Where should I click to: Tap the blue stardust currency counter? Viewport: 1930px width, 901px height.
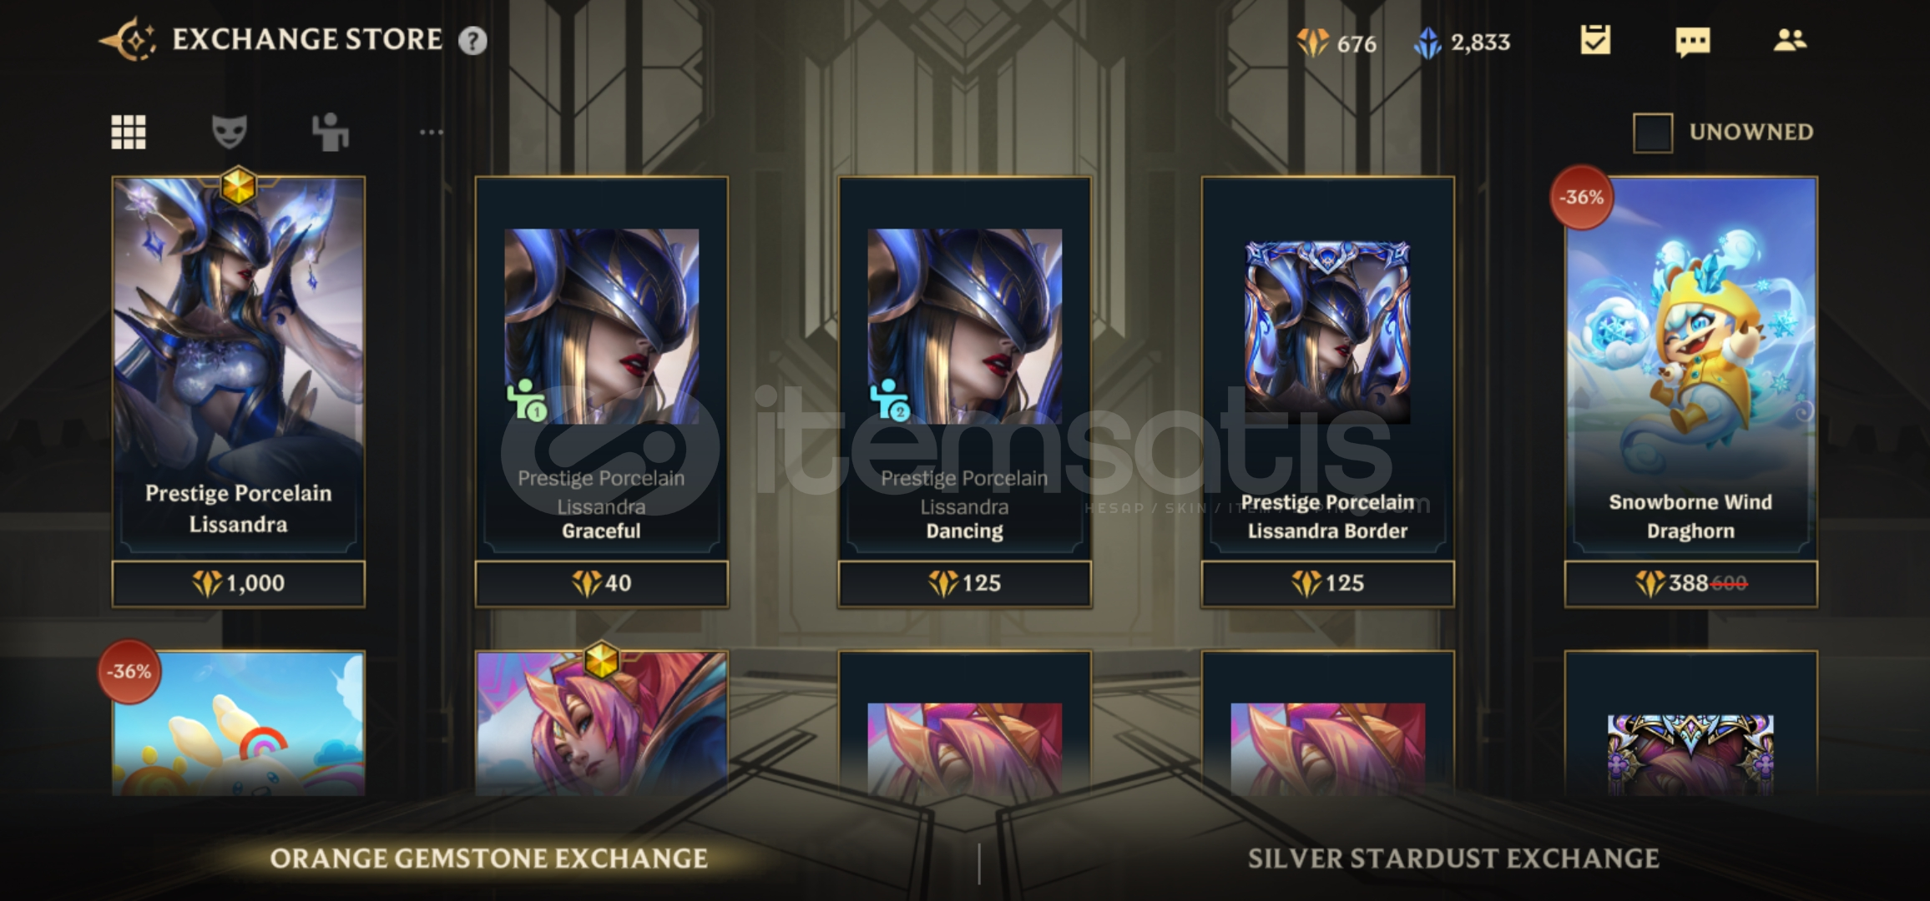click(1462, 43)
